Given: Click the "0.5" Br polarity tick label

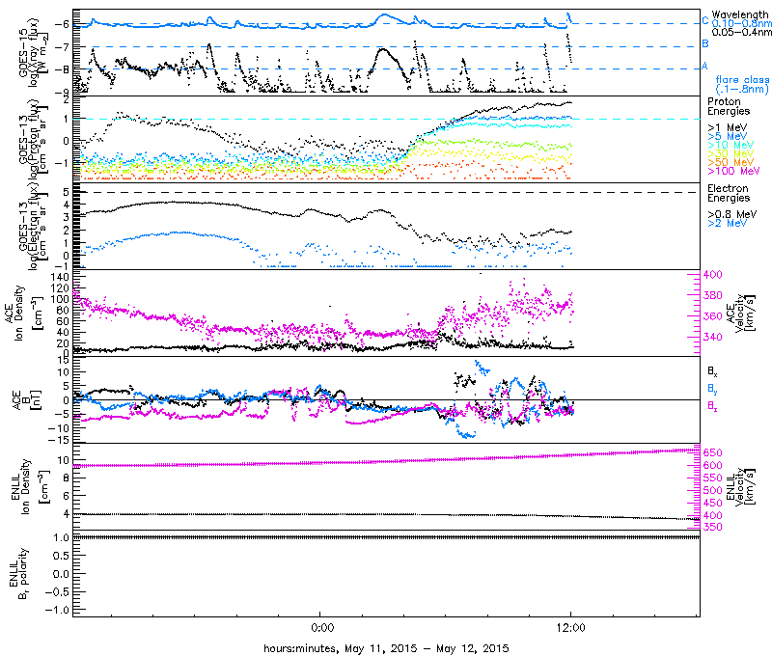Looking at the screenshot, I should pos(61,556).
